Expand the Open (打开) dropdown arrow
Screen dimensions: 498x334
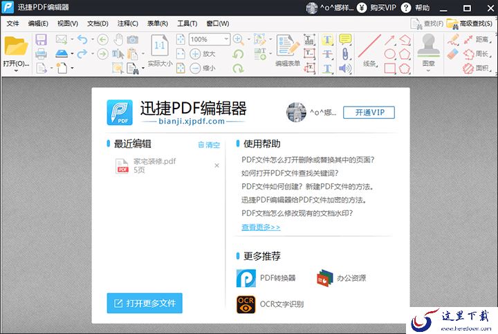tap(16, 71)
